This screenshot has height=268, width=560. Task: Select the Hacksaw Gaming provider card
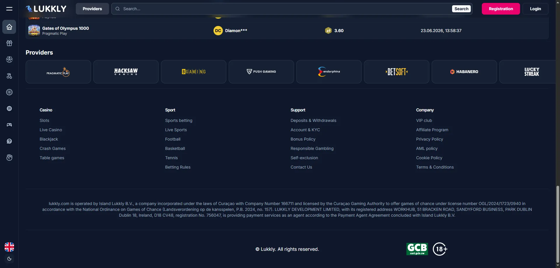[126, 72]
